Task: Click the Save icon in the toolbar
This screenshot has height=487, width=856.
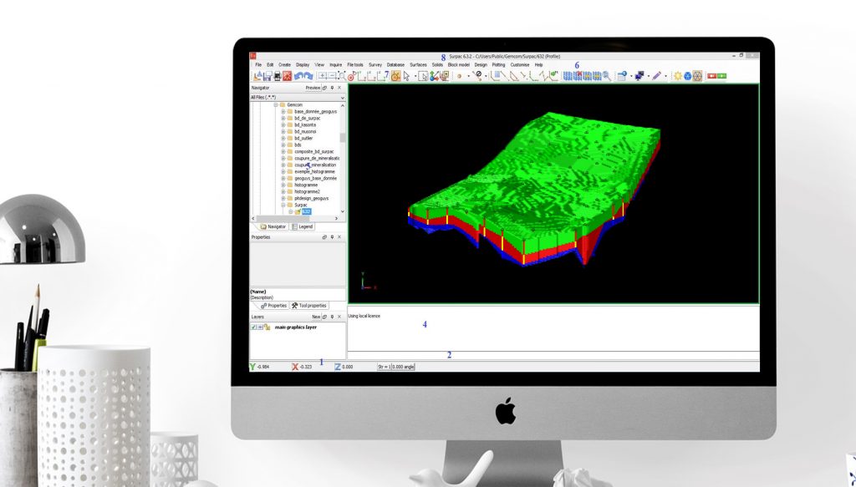Action: click(267, 75)
